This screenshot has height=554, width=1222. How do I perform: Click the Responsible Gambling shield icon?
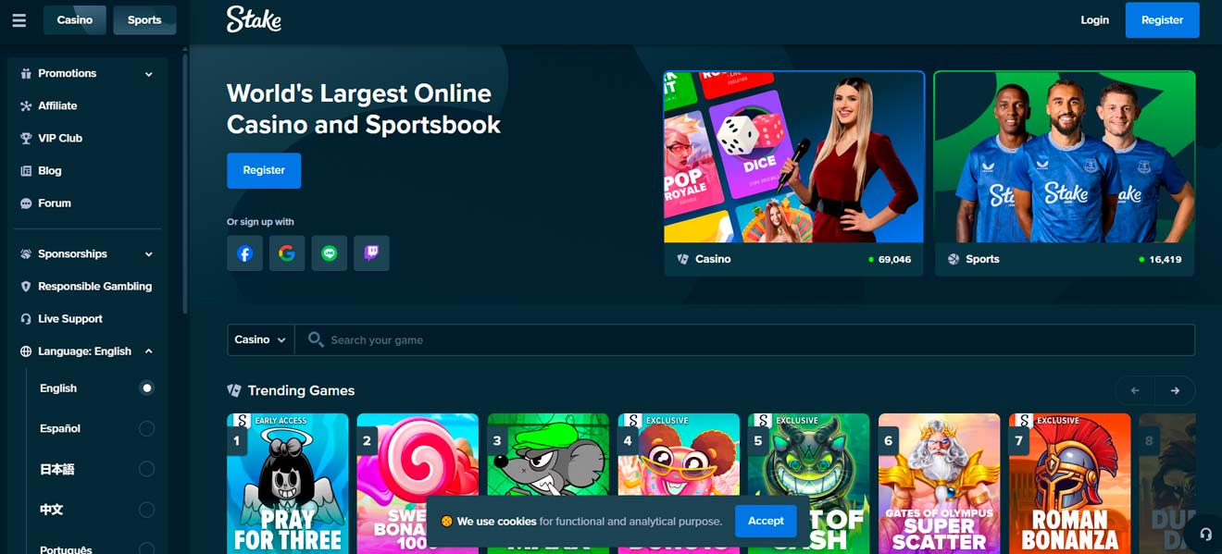click(x=26, y=286)
